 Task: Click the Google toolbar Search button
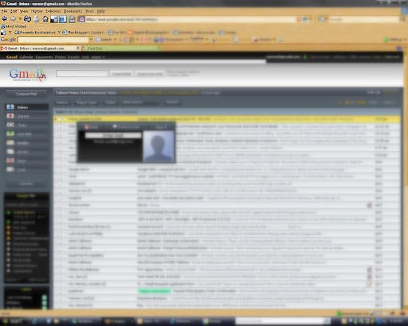(104, 40)
